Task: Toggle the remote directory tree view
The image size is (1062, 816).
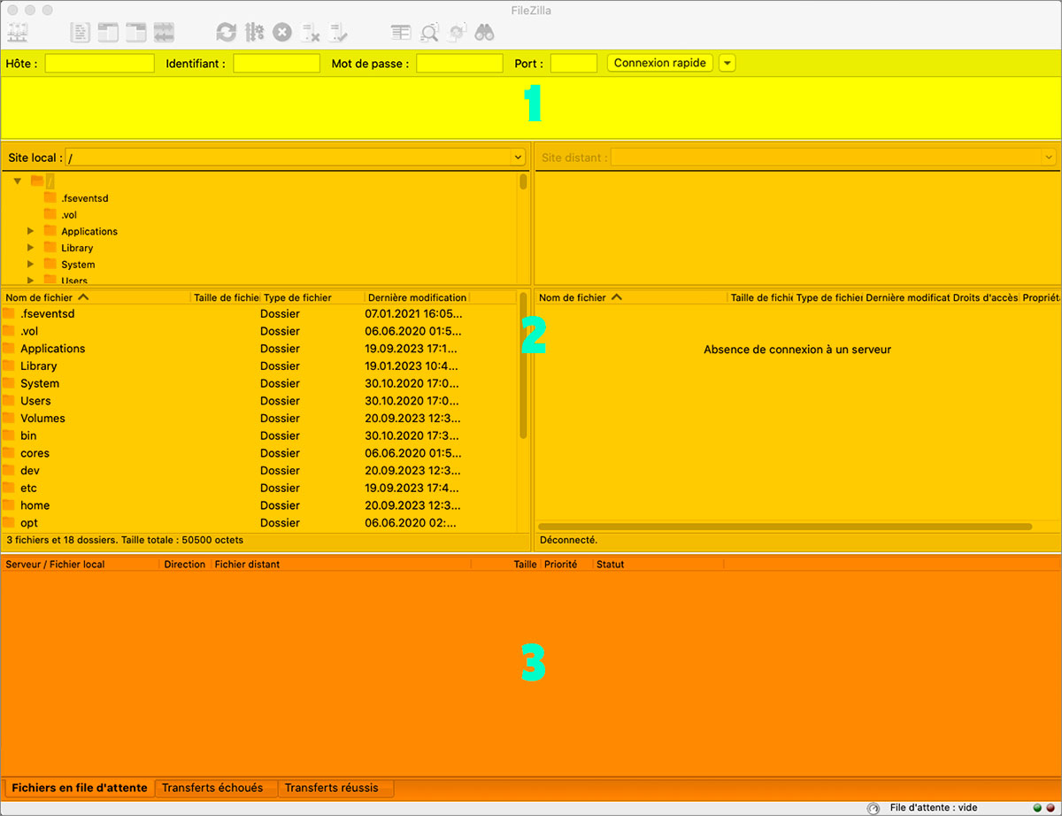Action: click(x=136, y=33)
